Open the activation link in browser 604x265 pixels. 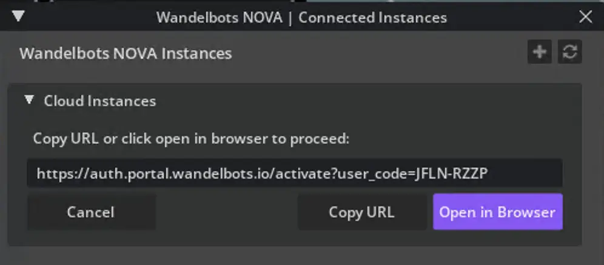pos(497,212)
